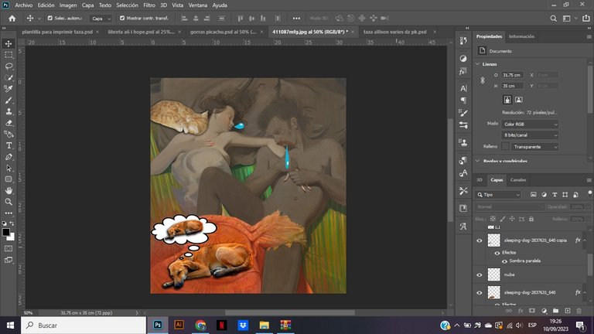Image resolution: width=594 pixels, height=334 pixels.
Task: Select the Rectangle shape tool
Action: [9, 179]
